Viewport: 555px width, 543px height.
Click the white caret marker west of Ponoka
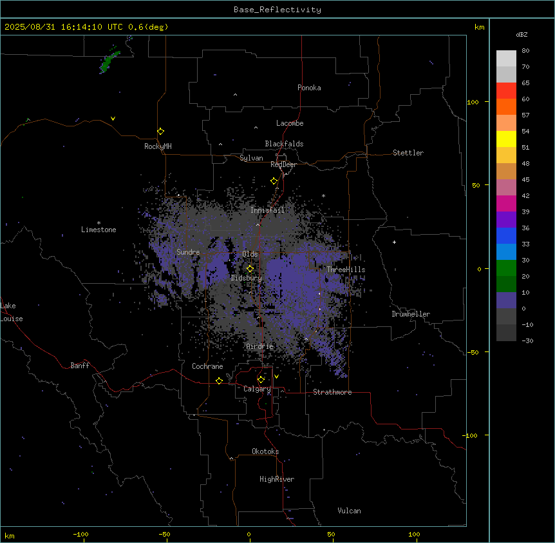click(235, 95)
